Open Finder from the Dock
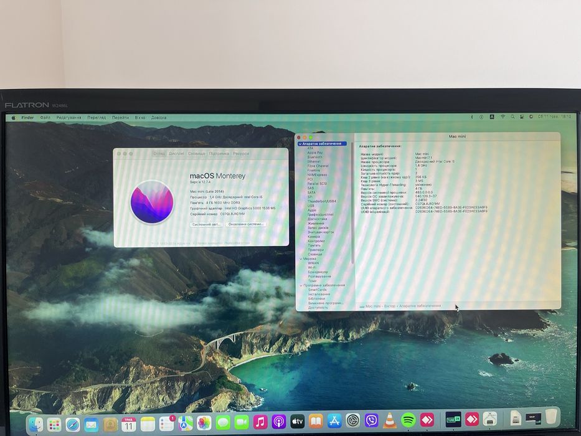This screenshot has height=436, width=581. [35, 424]
